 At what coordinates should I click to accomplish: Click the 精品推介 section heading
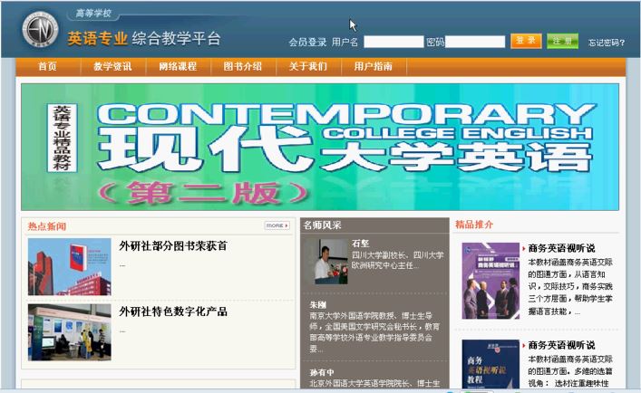point(474,225)
